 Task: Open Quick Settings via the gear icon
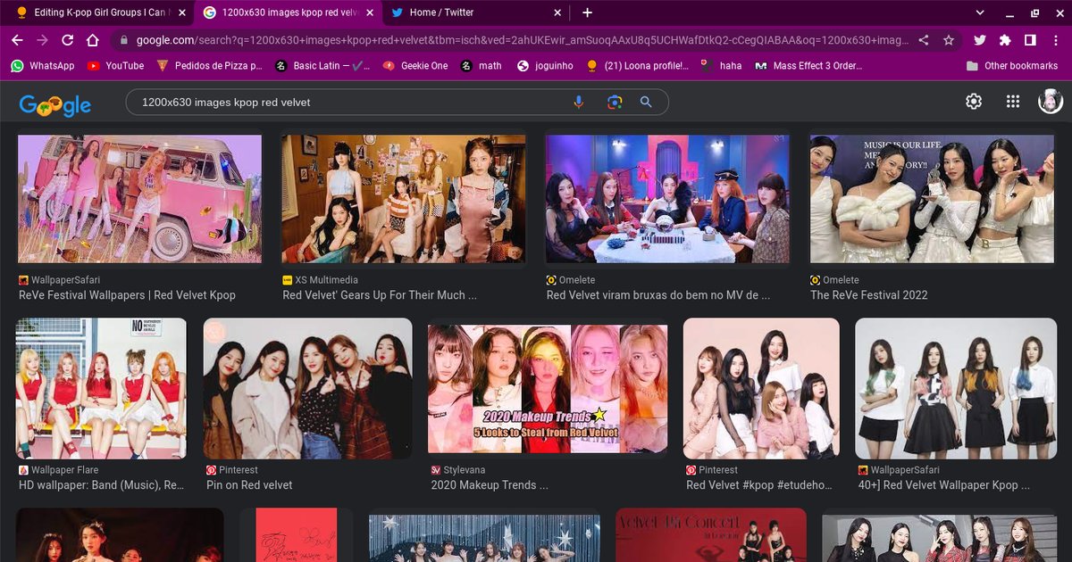[973, 101]
